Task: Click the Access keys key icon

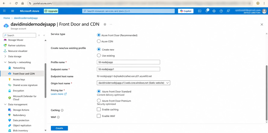Action: [x=10, y=79]
